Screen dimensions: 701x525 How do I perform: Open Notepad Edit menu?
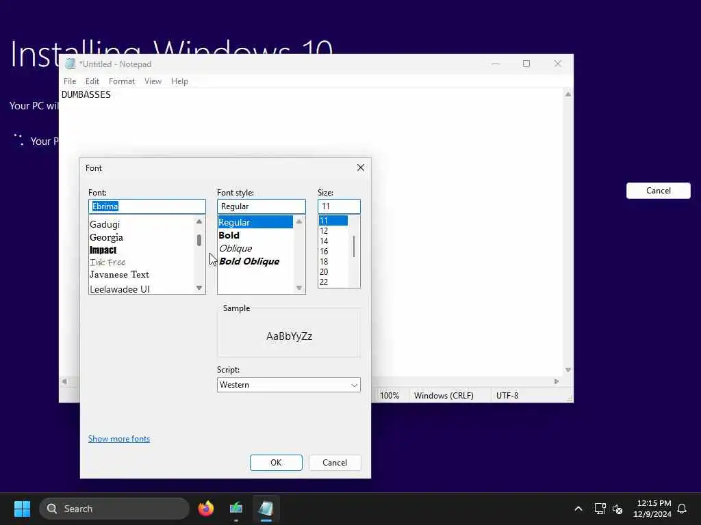click(92, 81)
